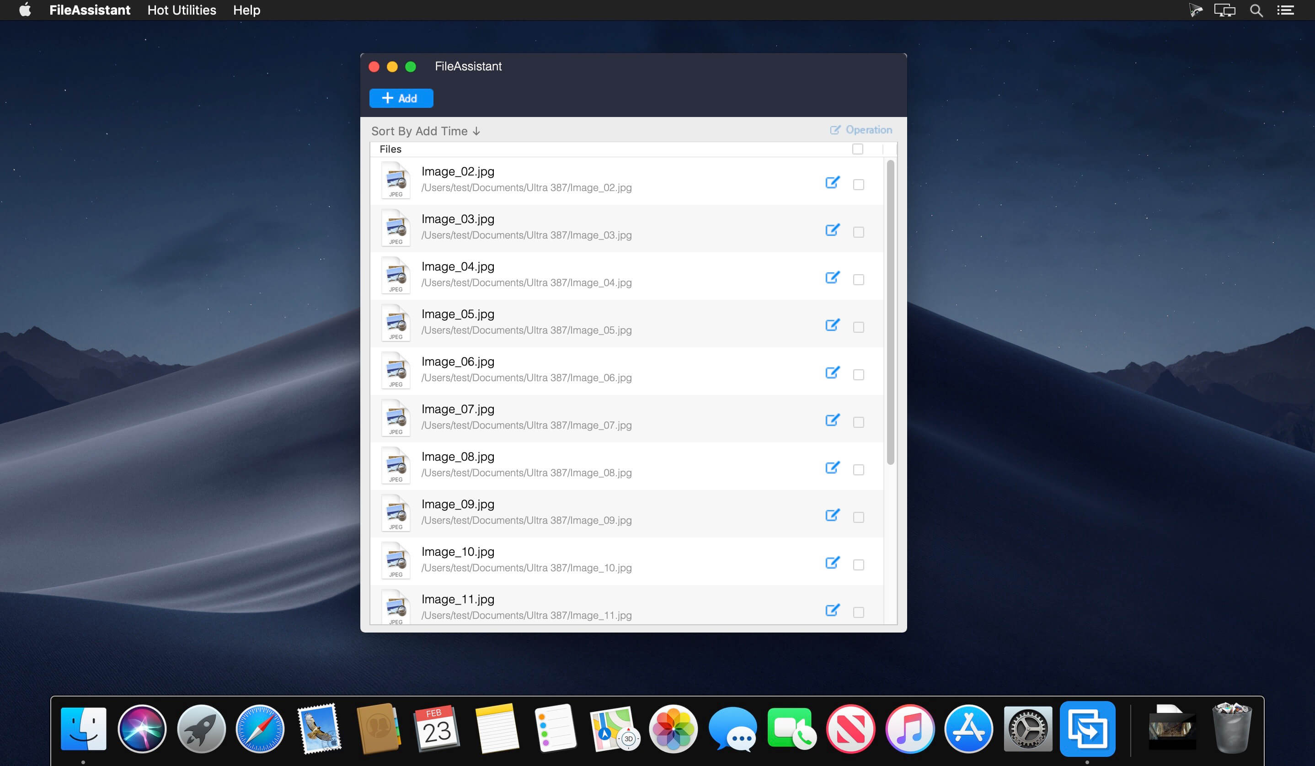Check the box for Image_07.jpg

click(858, 422)
